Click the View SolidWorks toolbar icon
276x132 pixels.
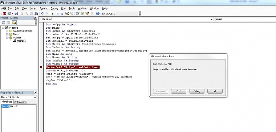click(4, 13)
